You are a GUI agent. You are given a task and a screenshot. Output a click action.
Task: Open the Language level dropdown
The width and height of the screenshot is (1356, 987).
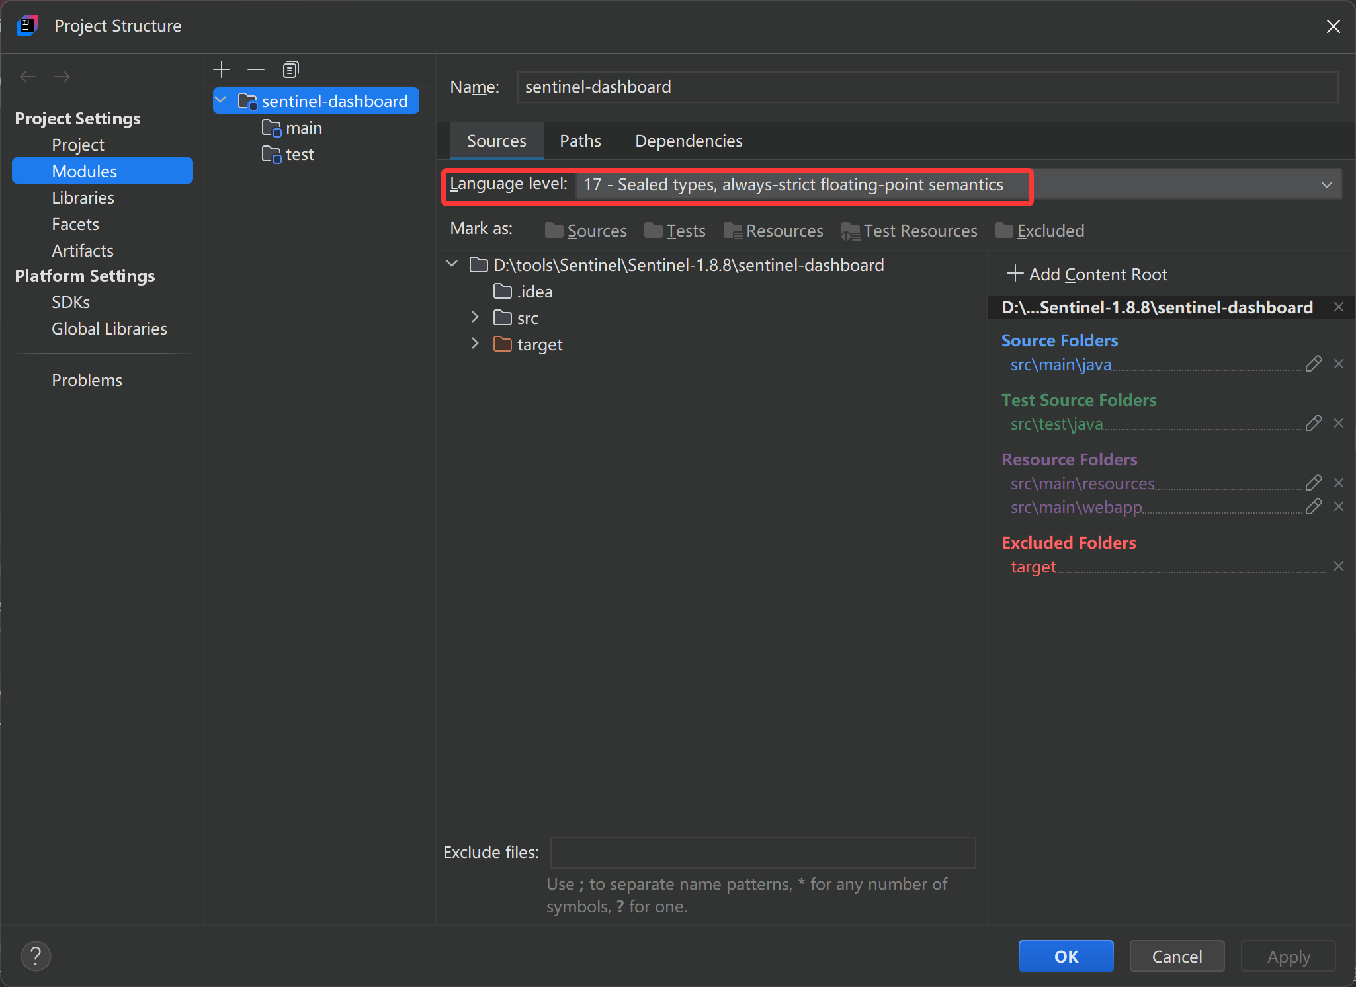pyautogui.click(x=1326, y=184)
